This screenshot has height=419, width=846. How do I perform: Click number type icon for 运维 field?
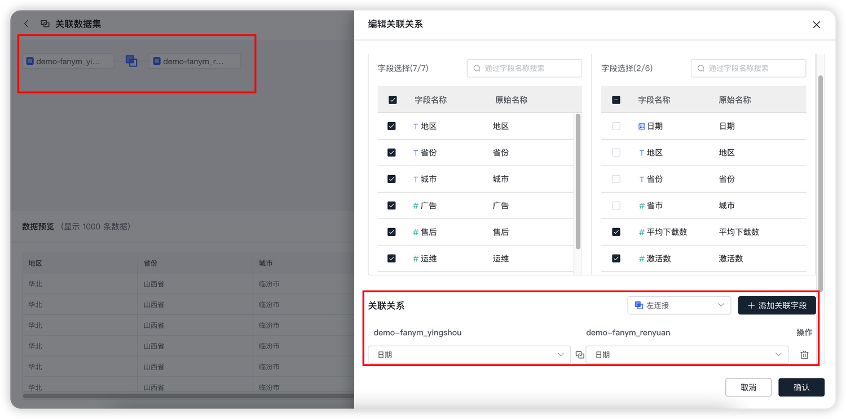click(416, 258)
